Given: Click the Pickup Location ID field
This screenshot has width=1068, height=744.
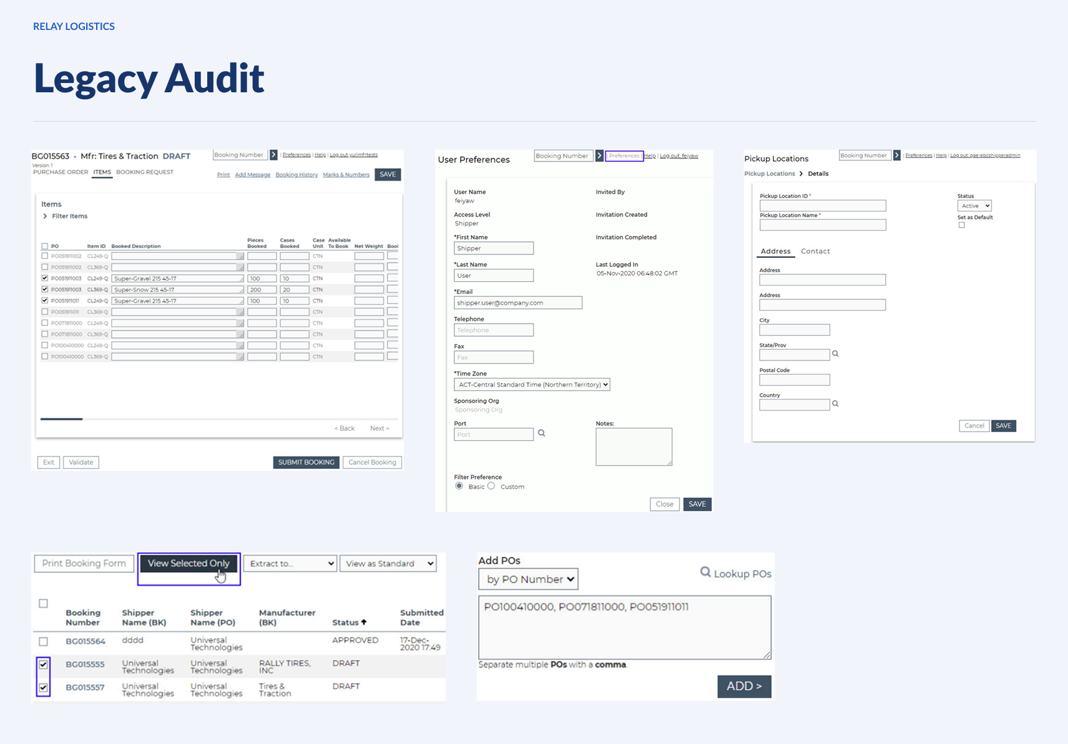Looking at the screenshot, I should click(823, 205).
